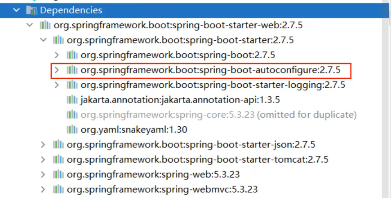
Task: Click the Dependencies folder icon
Action: 31,10
